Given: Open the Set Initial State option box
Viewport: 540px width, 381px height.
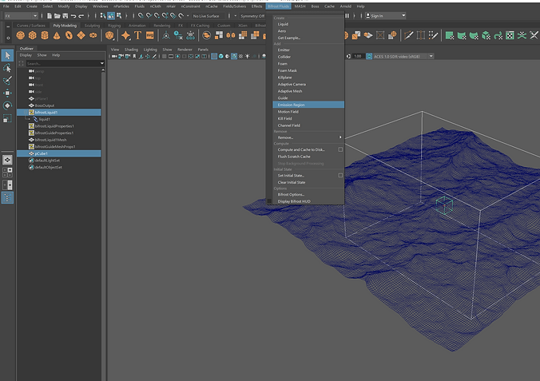Looking at the screenshot, I should 340,176.
